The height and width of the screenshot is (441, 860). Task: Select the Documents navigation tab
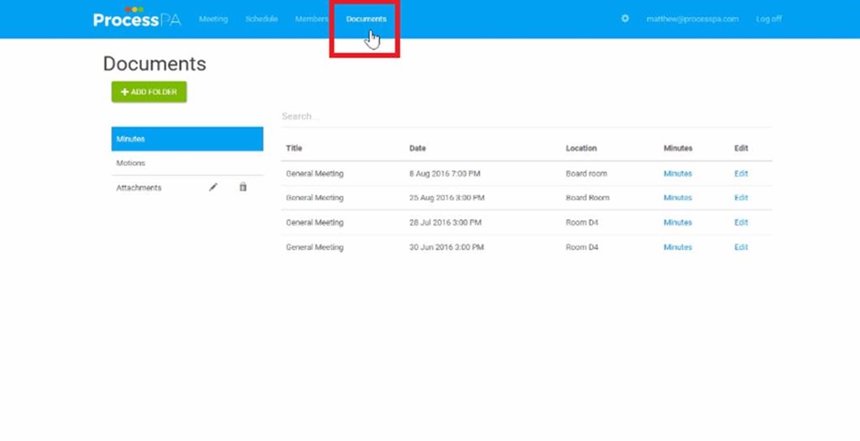click(366, 18)
